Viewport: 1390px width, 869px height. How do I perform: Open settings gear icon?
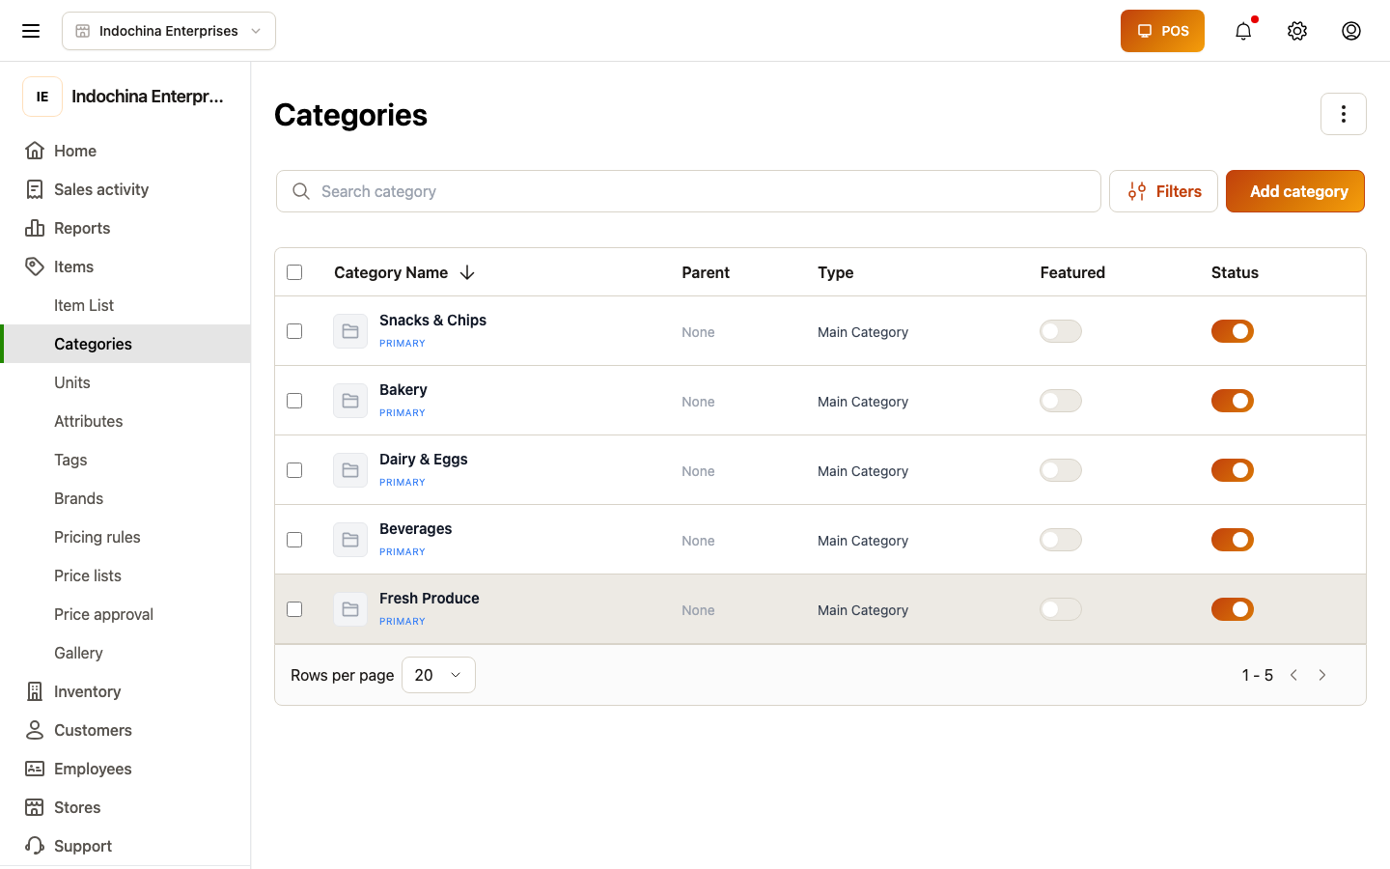click(1297, 31)
